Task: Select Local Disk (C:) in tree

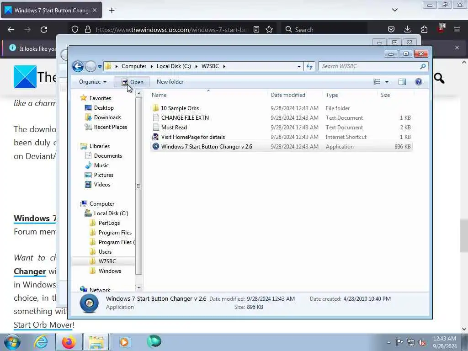Action: click(111, 213)
